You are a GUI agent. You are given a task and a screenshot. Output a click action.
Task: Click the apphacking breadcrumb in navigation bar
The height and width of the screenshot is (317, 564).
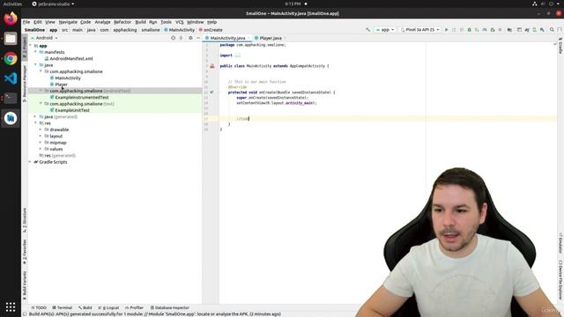pos(125,30)
